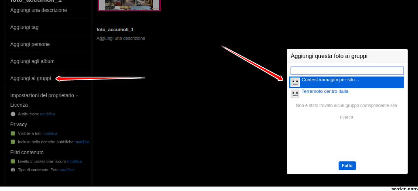Image resolution: width=418 pixels, height=191 pixels.
Task: Click the camera icon for Tipo di contenuto
Action: (13, 170)
